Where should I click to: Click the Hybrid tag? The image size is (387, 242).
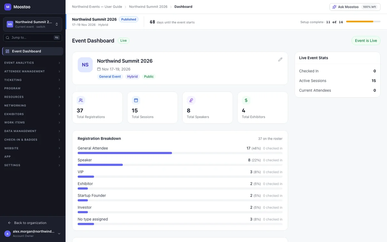coord(133,77)
